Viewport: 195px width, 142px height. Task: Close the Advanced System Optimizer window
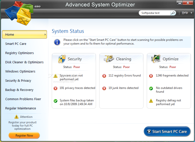[x=188, y=3]
